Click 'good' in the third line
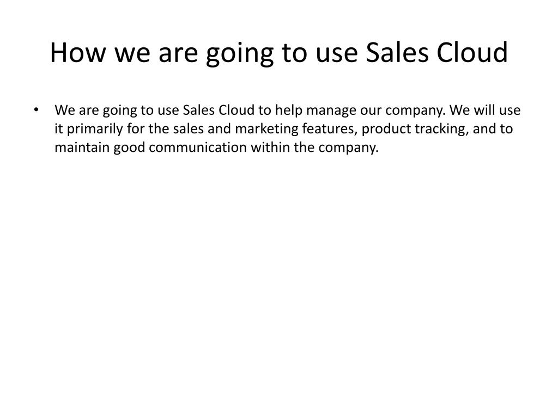The image size is (558, 418). pyautogui.click(x=129, y=147)
